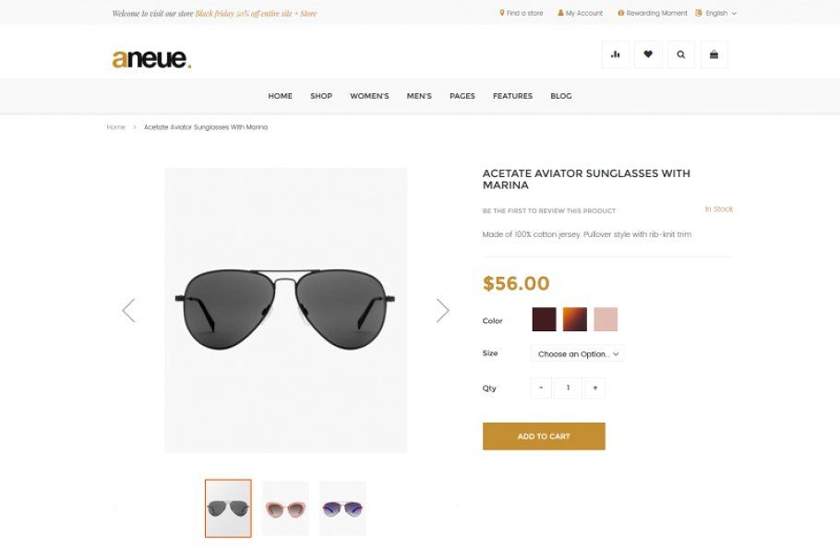
Task: Click the search magnifier icon
Action: (x=681, y=54)
